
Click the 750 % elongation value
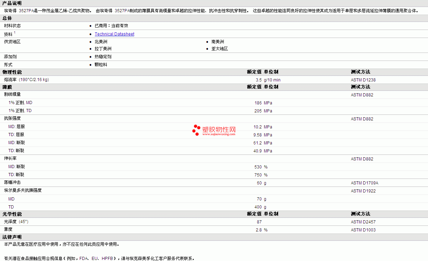click(x=261, y=175)
